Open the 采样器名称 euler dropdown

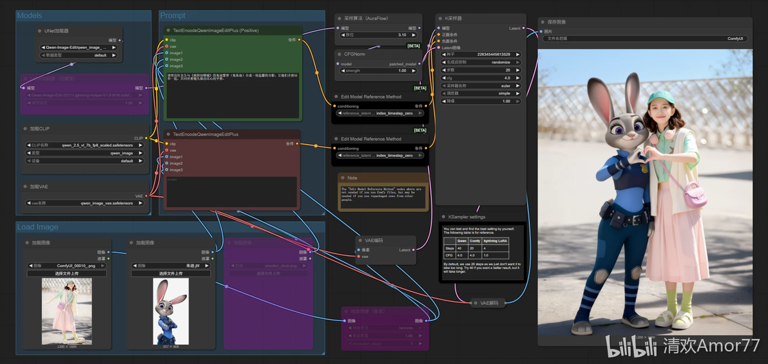480,86
